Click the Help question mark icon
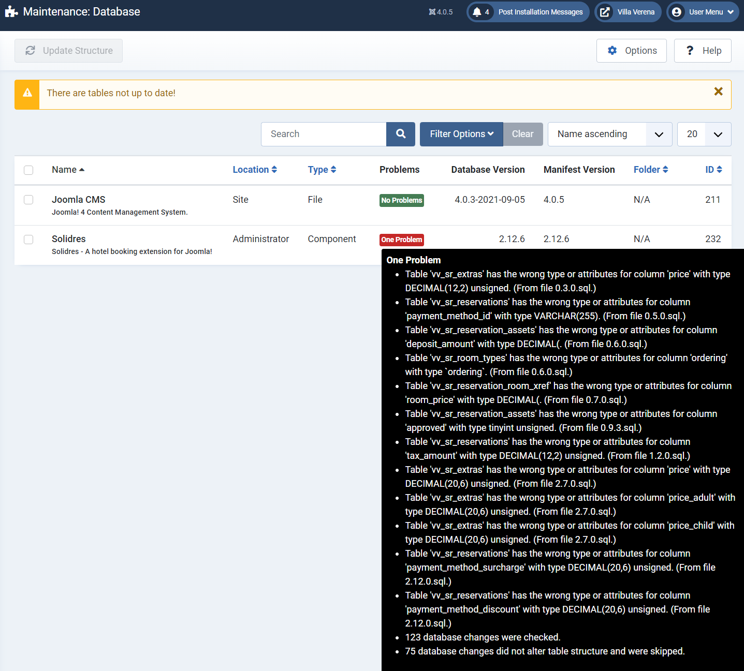 point(690,51)
